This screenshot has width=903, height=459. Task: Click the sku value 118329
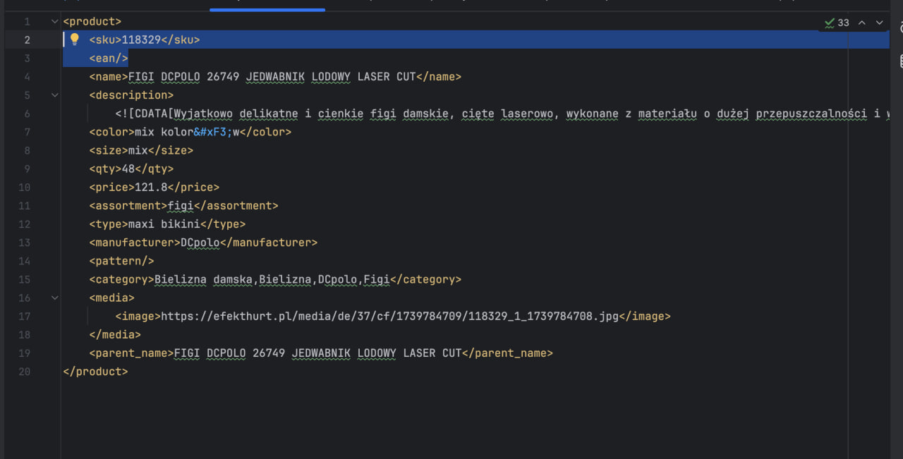pyautogui.click(x=141, y=40)
